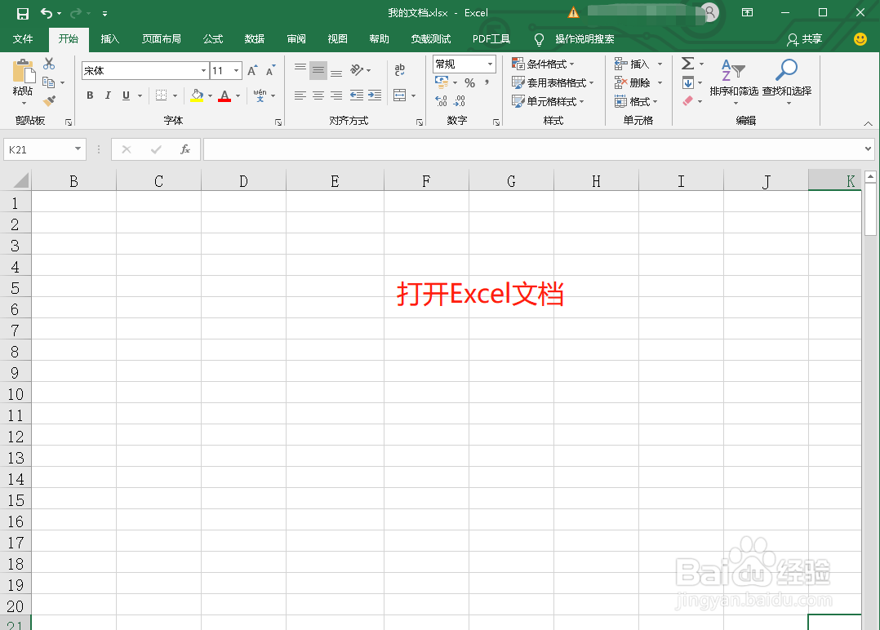Toggle top vertical alignment
The image size is (880, 630).
[x=300, y=70]
